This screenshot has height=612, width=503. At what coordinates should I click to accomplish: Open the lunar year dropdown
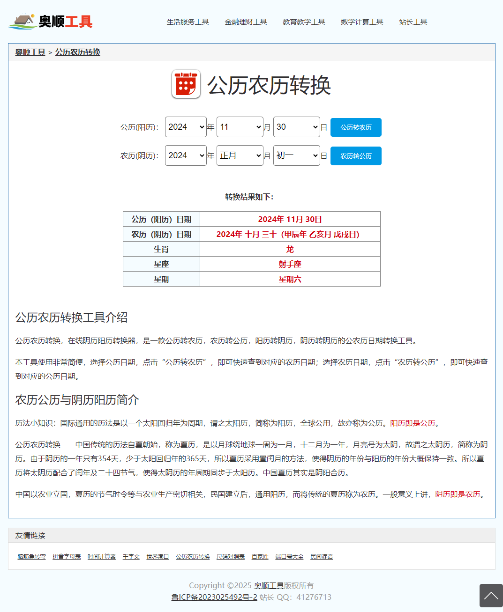(186, 155)
